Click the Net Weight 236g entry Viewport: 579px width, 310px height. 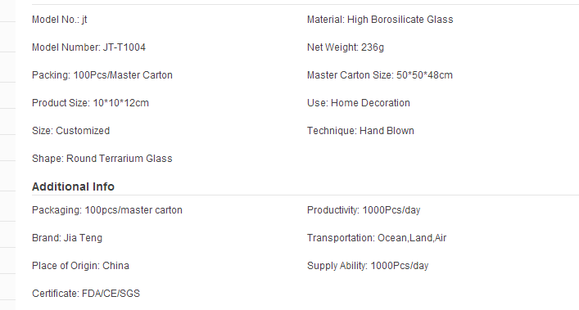(x=346, y=47)
